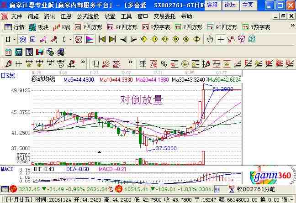The height and width of the screenshot is (203, 296).
Task: Click the red floppy disk save icon
Action: point(40,52)
